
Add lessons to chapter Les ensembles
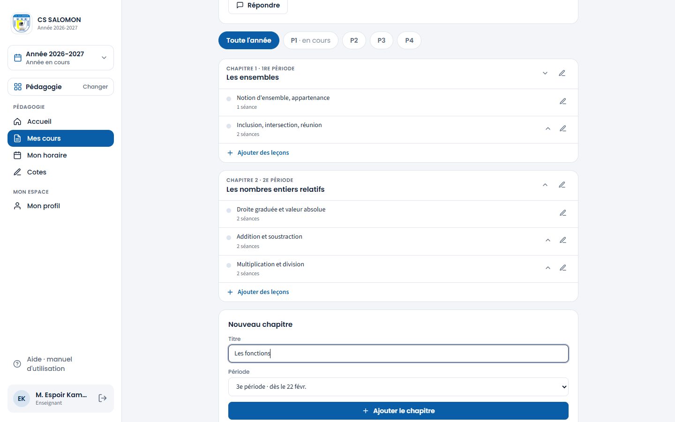pyautogui.click(x=258, y=153)
